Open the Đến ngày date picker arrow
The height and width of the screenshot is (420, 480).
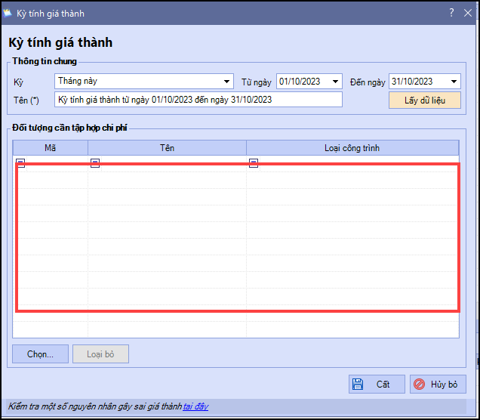pyautogui.click(x=454, y=82)
